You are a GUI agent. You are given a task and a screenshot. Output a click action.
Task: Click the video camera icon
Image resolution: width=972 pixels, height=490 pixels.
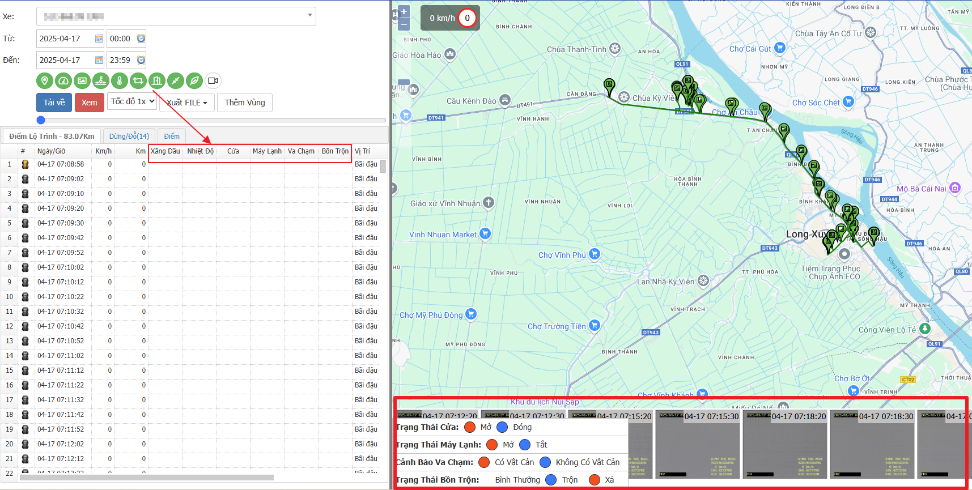coord(213,81)
